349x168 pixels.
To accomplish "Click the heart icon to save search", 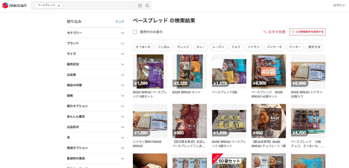I will 293,32.
